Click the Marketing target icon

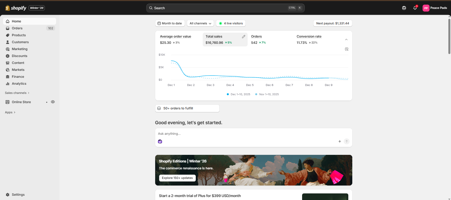(8, 49)
